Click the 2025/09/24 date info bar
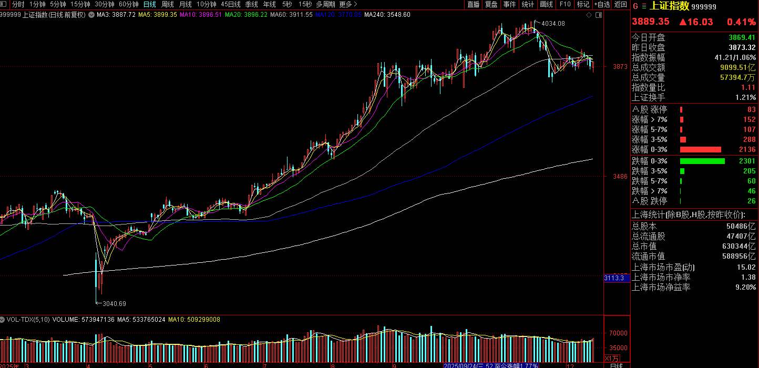 (490, 365)
